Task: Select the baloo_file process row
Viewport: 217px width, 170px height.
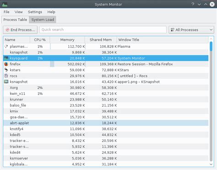Action: click(x=106, y=105)
